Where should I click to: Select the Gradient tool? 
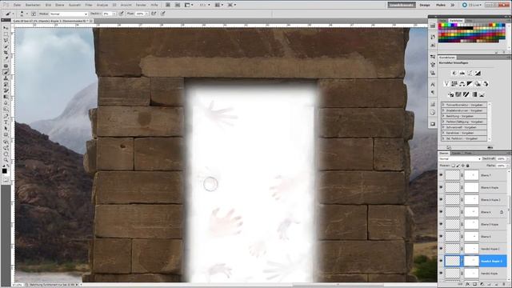click(x=6, y=97)
